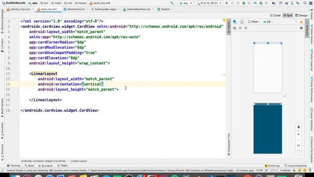Toggle the Build Variants tool window
The height and width of the screenshot is (177, 314).
[2, 108]
